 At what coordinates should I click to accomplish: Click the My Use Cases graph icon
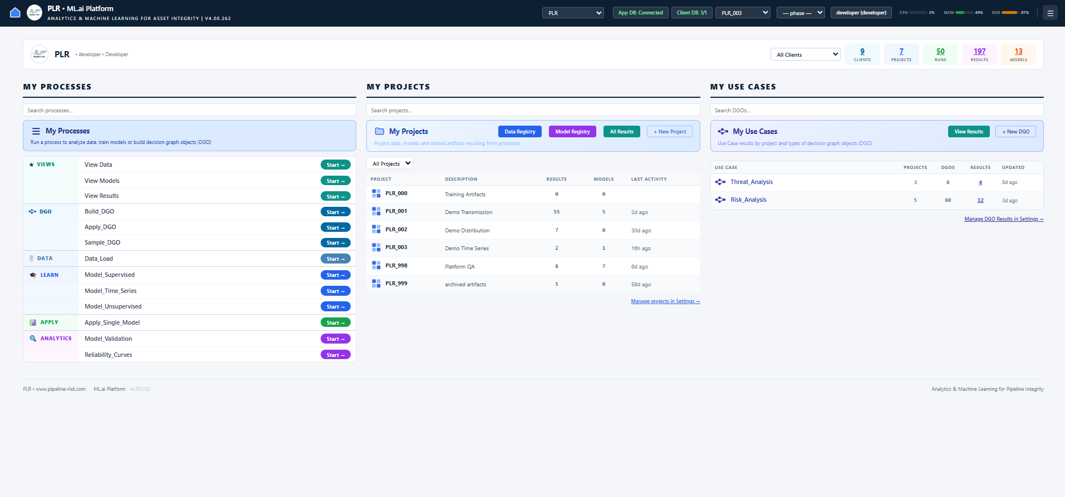(723, 131)
